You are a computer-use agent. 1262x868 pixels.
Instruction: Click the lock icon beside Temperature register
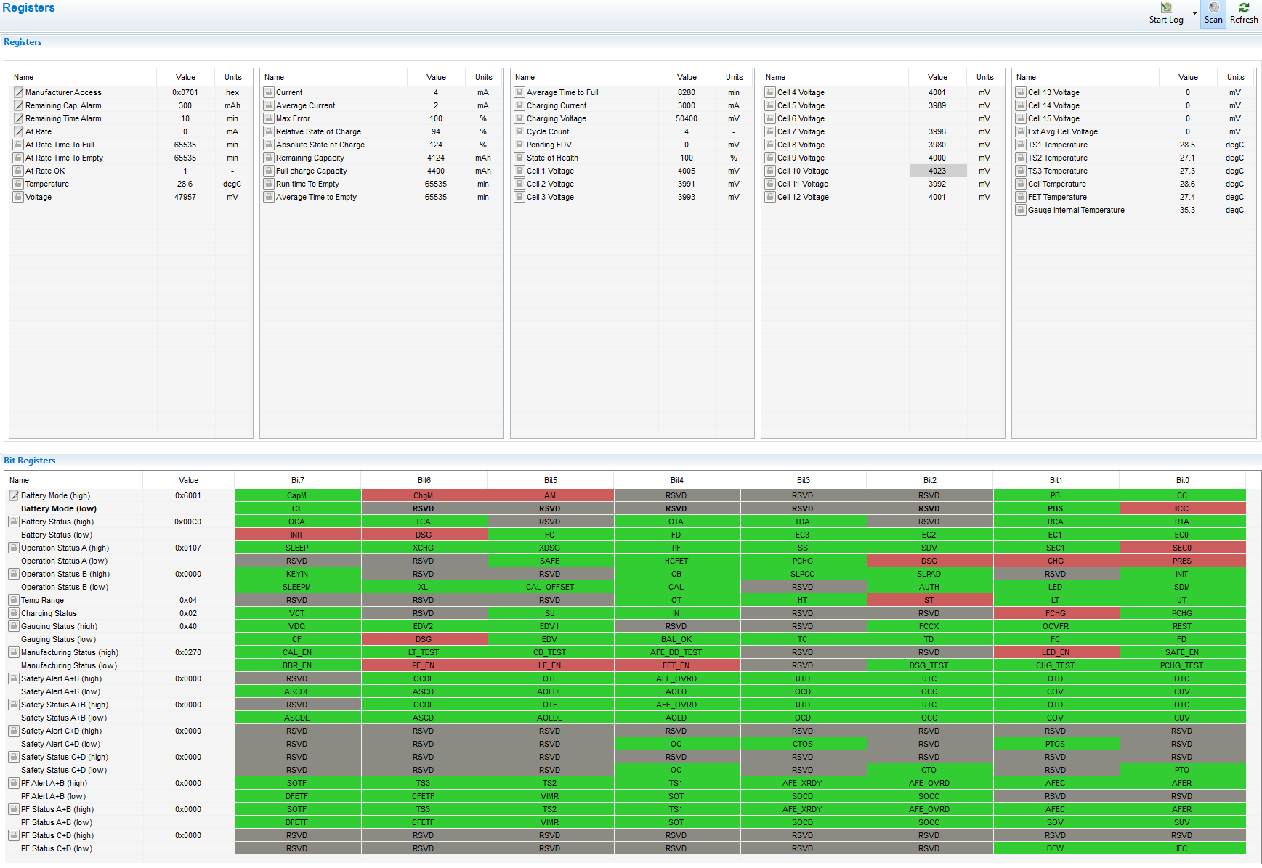19,184
